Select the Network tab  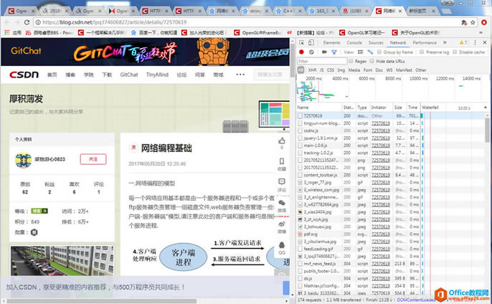tap(398, 43)
